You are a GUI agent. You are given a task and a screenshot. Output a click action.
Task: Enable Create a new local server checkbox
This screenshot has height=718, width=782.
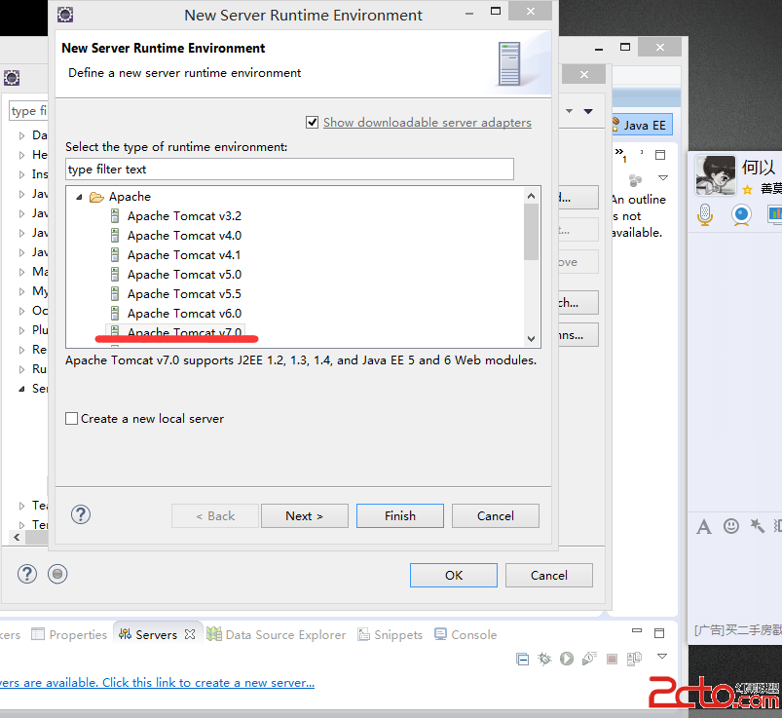pyautogui.click(x=72, y=418)
